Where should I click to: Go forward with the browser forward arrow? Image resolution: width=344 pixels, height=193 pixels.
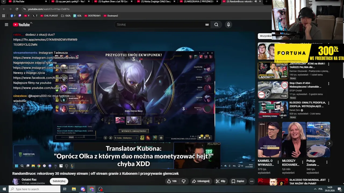pyautogui.click(x=10, y=9)
